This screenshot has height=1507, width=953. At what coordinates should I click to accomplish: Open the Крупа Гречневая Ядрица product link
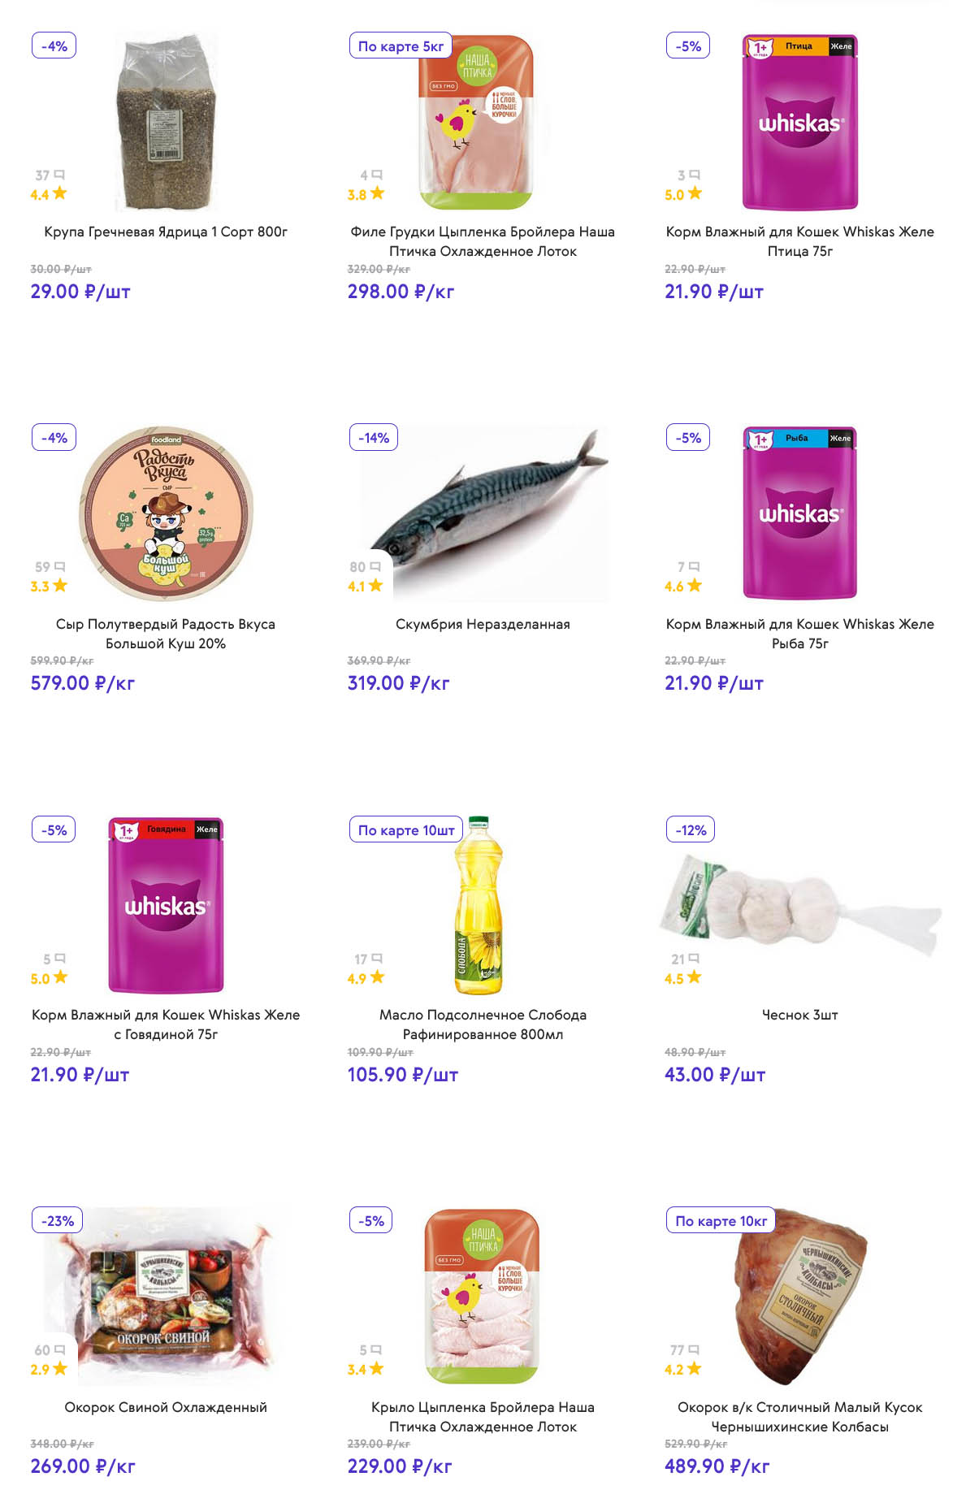click(x=166, y=232)
